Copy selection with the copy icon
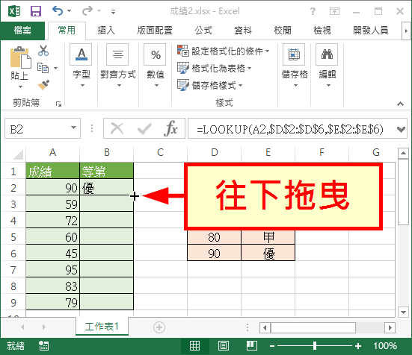412x355 pixels. coord(43,68)
